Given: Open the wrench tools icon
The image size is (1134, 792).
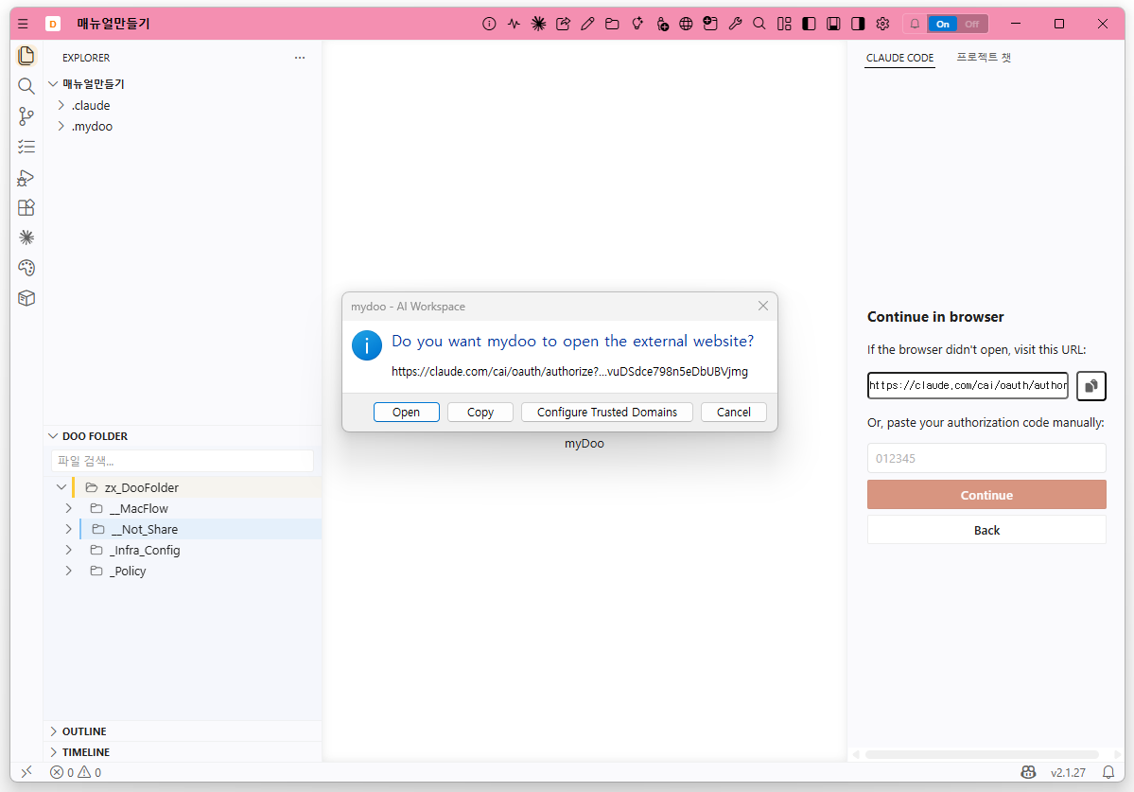Looking at the screenshot, I should click(x=735, y=24).
